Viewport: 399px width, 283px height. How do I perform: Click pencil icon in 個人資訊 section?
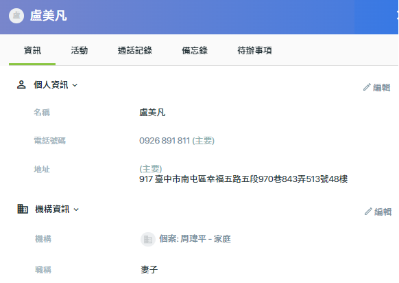pyautogui.click(x=367, y=87)
